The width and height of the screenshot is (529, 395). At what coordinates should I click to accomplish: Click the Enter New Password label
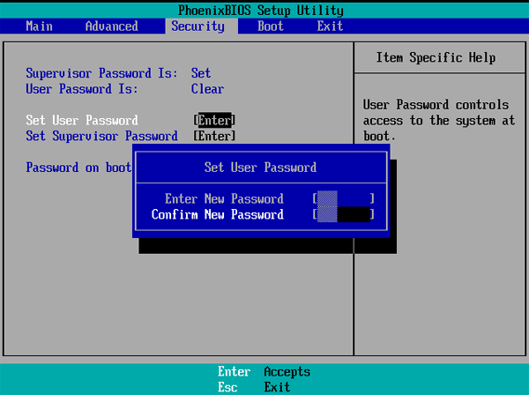(x=224, y=198)
